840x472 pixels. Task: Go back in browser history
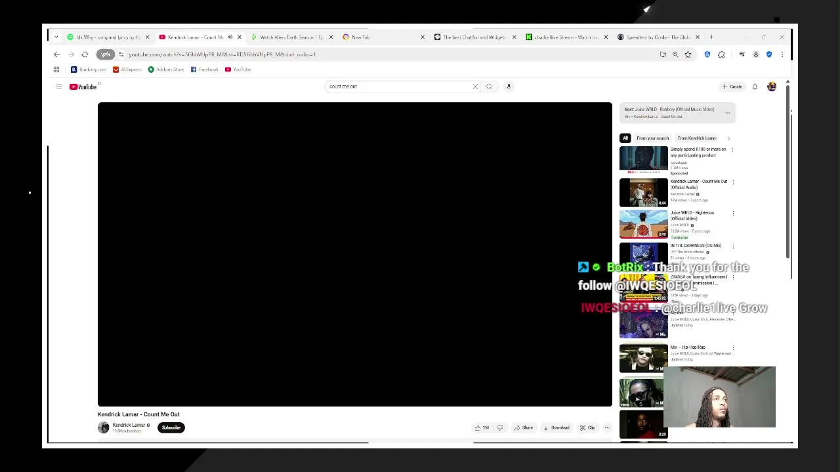(x=57, y=54)
